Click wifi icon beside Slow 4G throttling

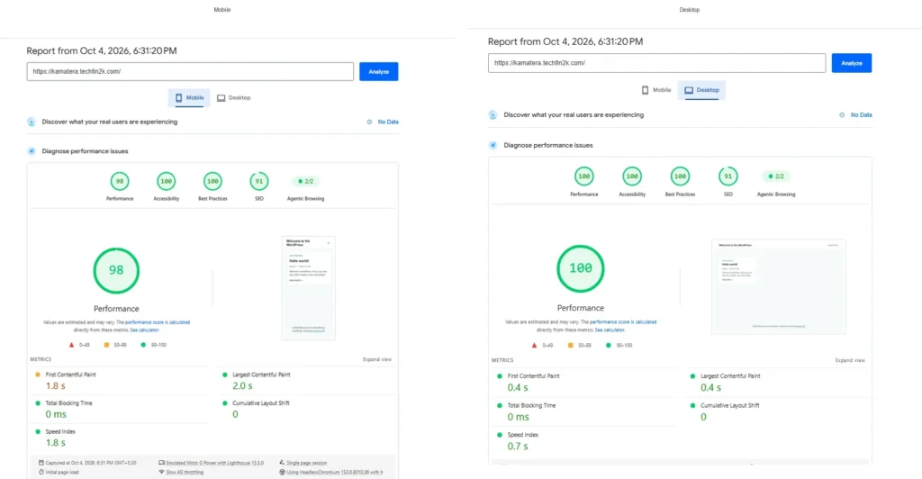click(x=162, y=472)
